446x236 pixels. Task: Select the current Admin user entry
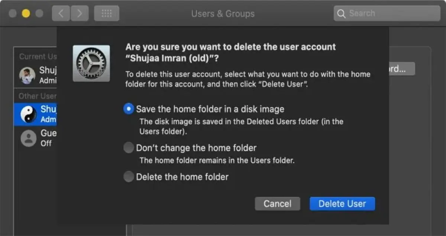(x=35, y=75)
